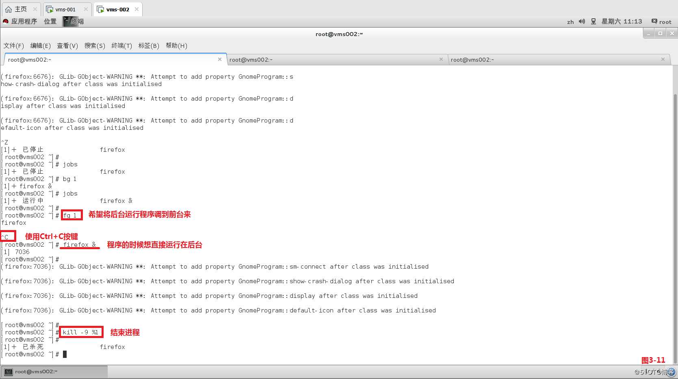678x379 pixels.
Task: Close the first terminal tab
Action: tap(220, 59)
